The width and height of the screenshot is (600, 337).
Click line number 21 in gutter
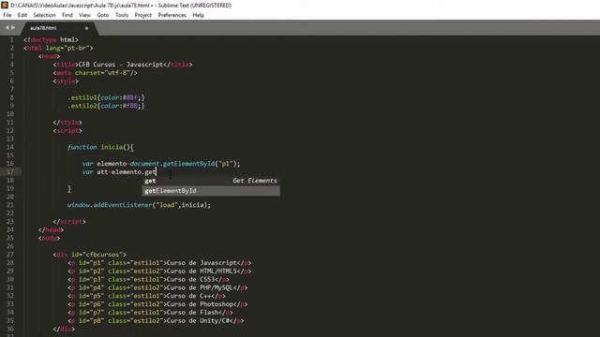pyautogui.click(x=10, y=205)
